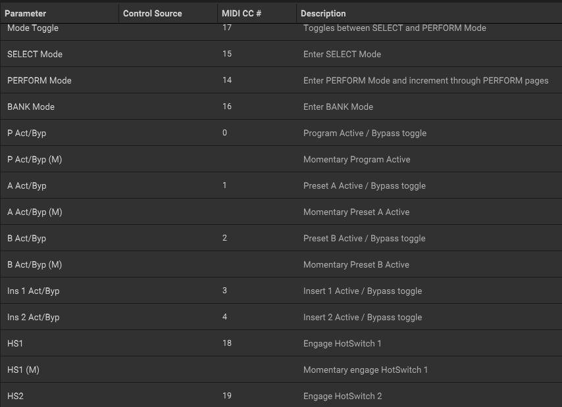Click the 'Enter SELECT Mode' description text
The width and height of the screenshot is (562, 407).
tap(342, 54)
